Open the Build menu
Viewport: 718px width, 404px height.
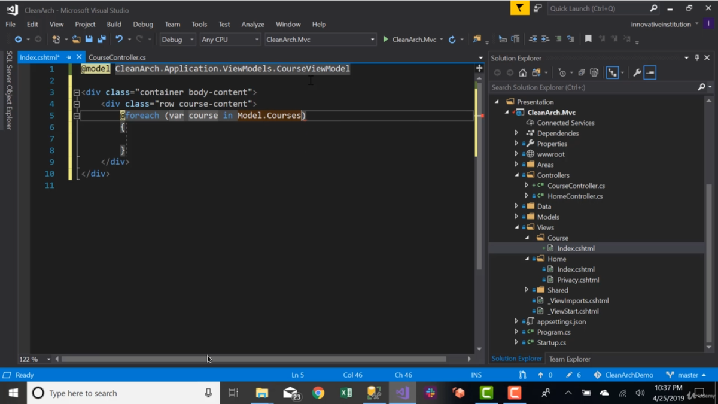click(x=114, y=25)
